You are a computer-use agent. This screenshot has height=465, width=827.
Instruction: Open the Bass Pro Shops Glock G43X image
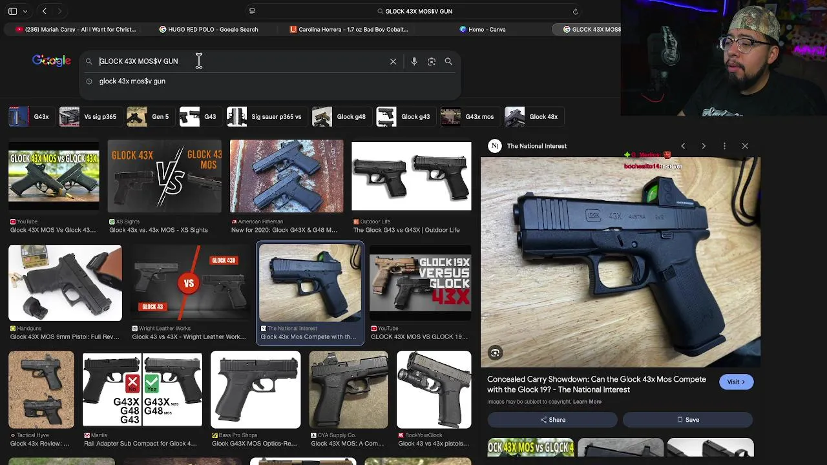[x=256, y=389]
